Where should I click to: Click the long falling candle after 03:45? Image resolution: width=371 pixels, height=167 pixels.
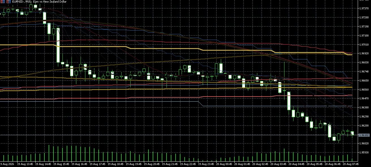click(x=289, y=101)
